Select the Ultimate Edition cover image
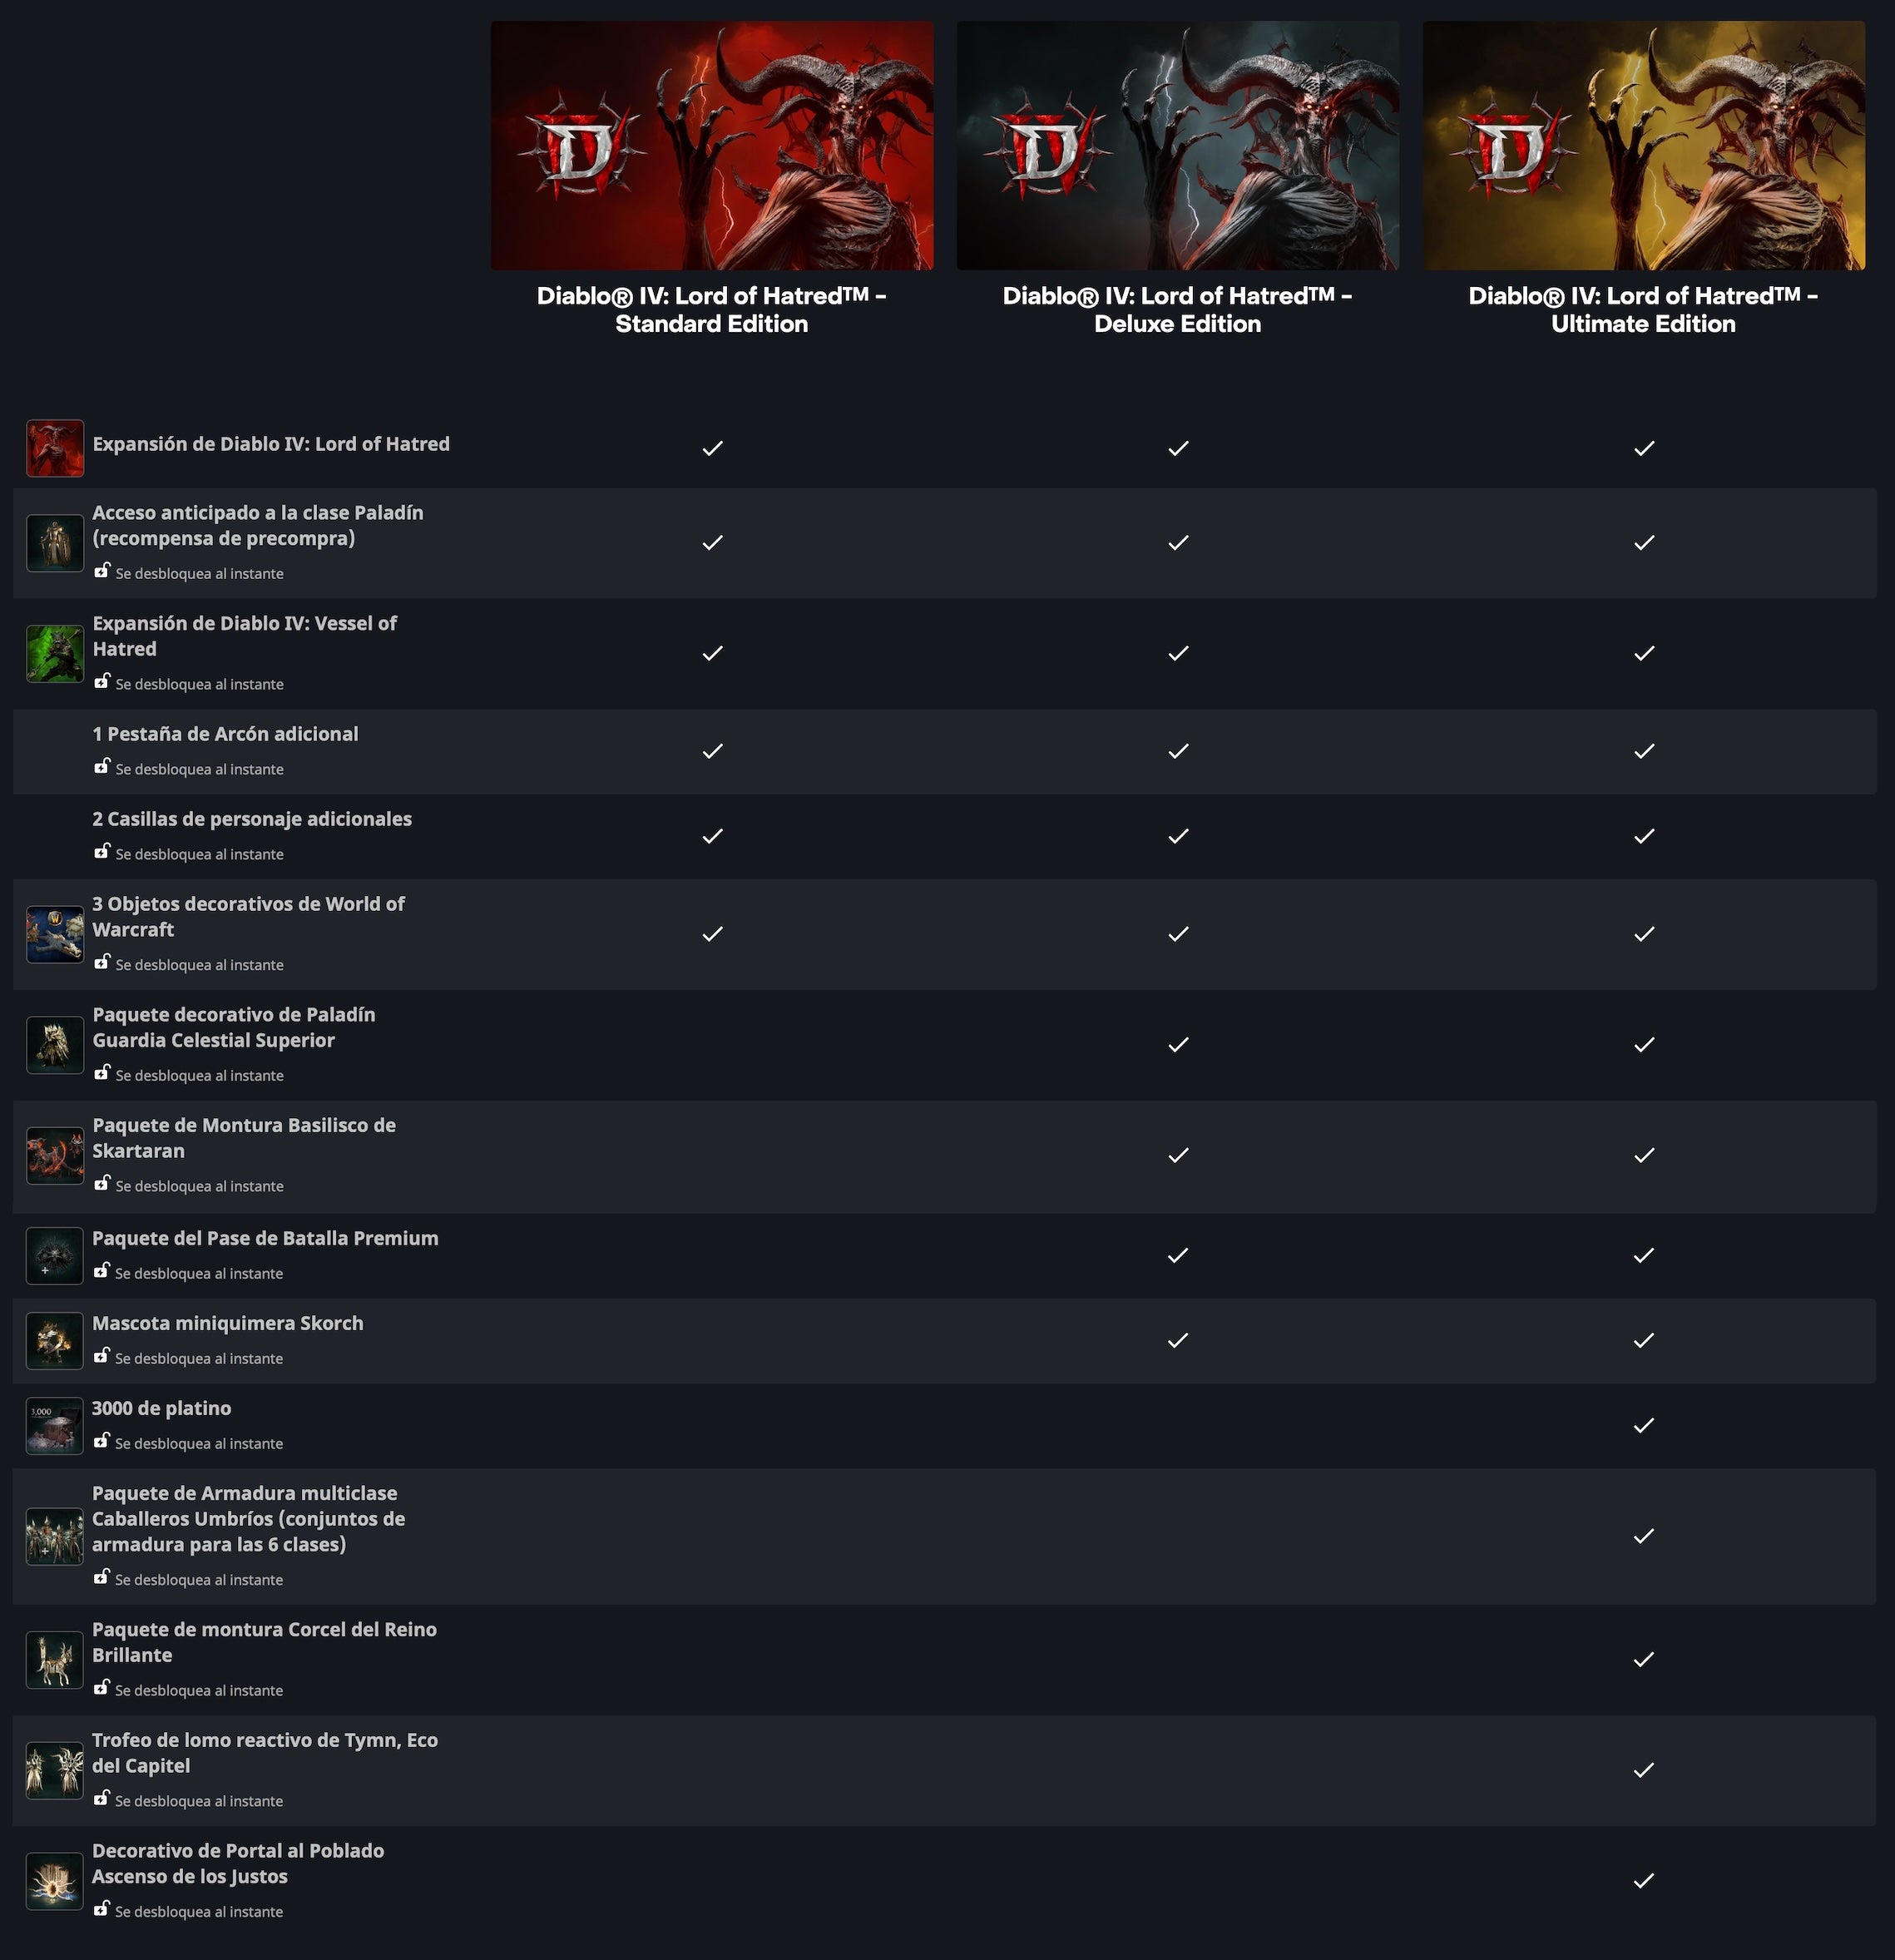 [1644, 146]
